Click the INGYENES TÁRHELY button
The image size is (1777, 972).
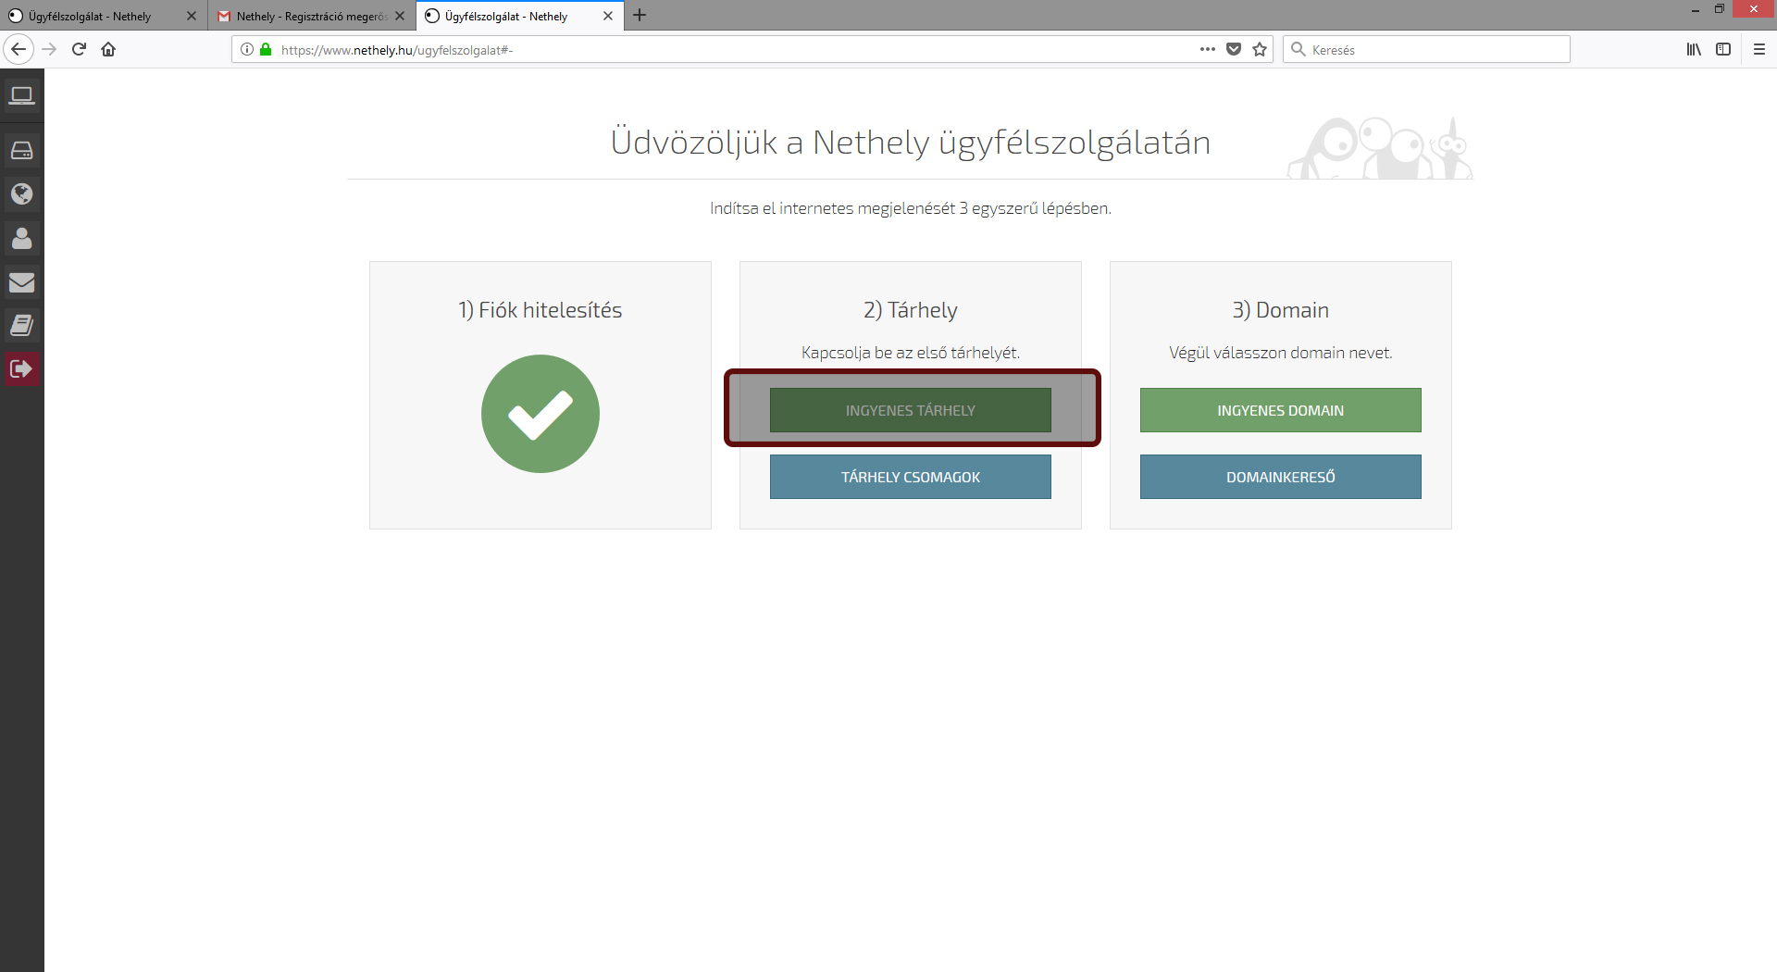coord(910,410)
